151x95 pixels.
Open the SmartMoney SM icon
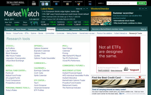[67, 4]
